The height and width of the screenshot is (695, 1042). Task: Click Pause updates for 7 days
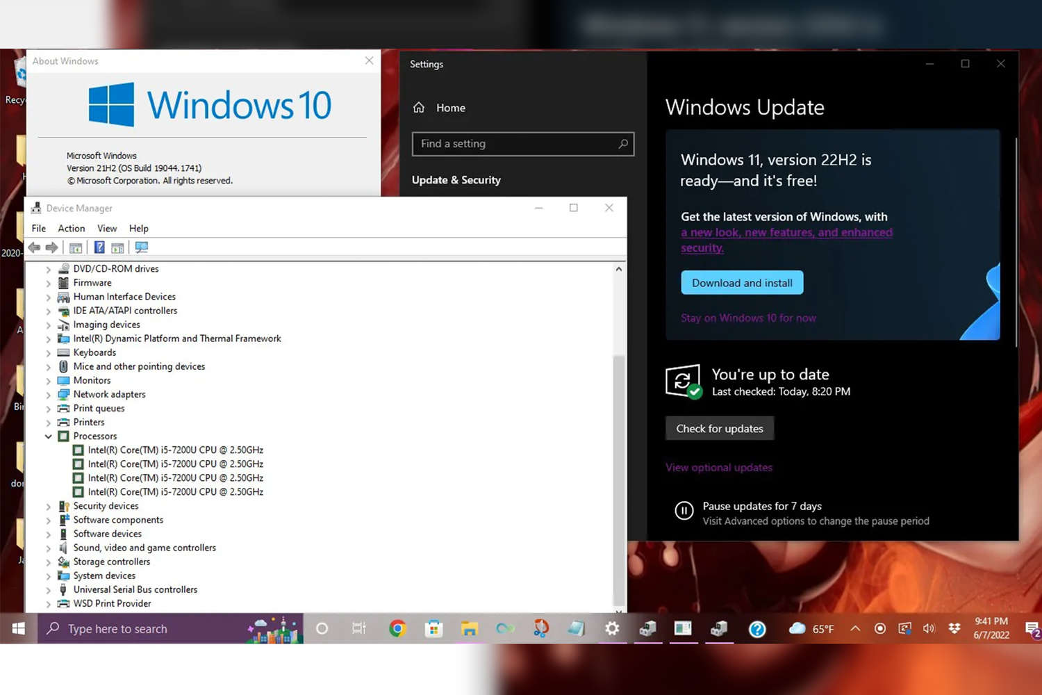(761, 507)
